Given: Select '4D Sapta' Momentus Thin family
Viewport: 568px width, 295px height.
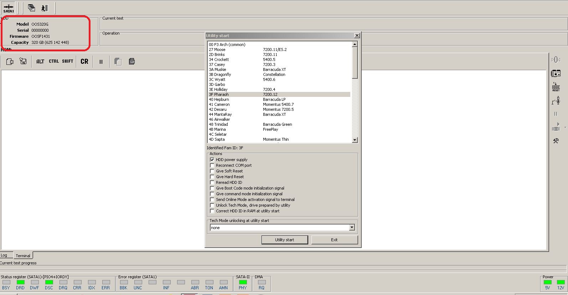Looking at the screenshot, I should coord(279,139).
